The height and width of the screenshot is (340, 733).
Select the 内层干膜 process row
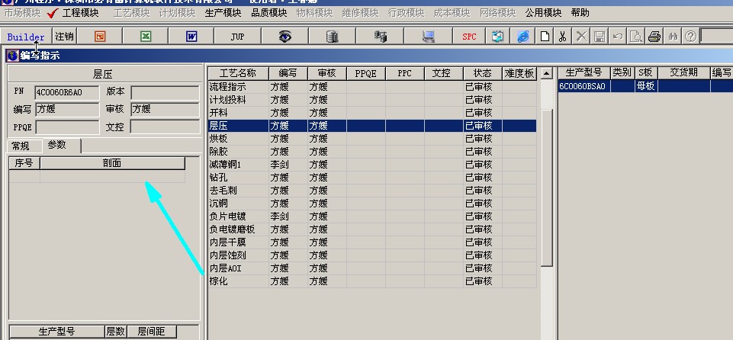pyautogui.click(x=372, y=242)
